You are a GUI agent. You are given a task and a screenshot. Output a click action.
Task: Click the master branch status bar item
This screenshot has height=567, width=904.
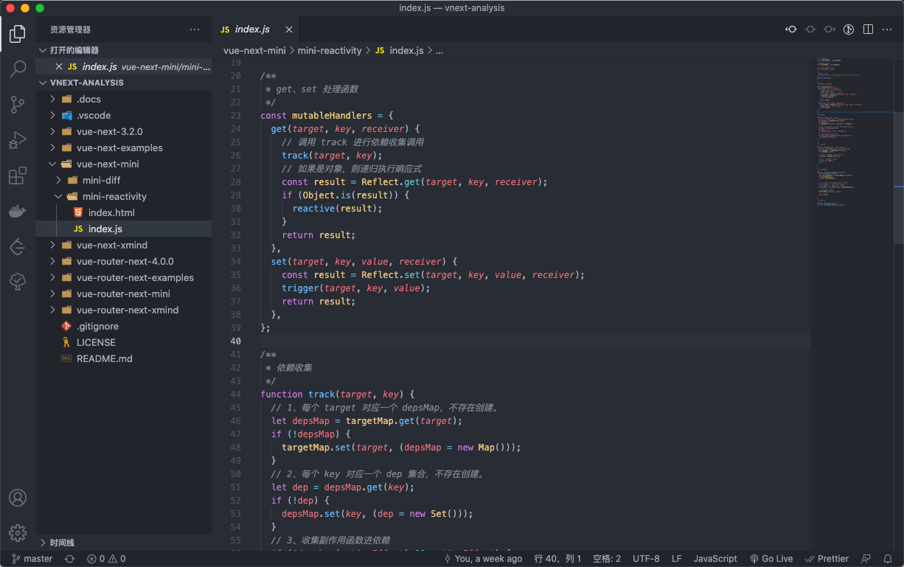pos(32,559)
